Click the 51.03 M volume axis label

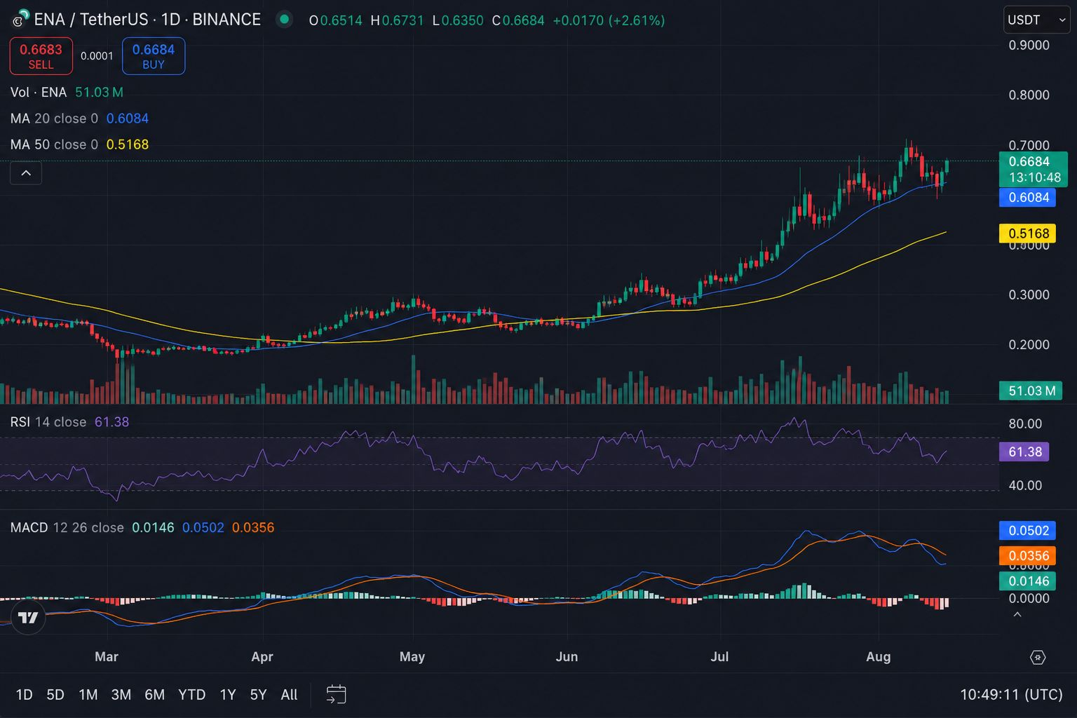pyautogui.click(x=1031, y=391)
